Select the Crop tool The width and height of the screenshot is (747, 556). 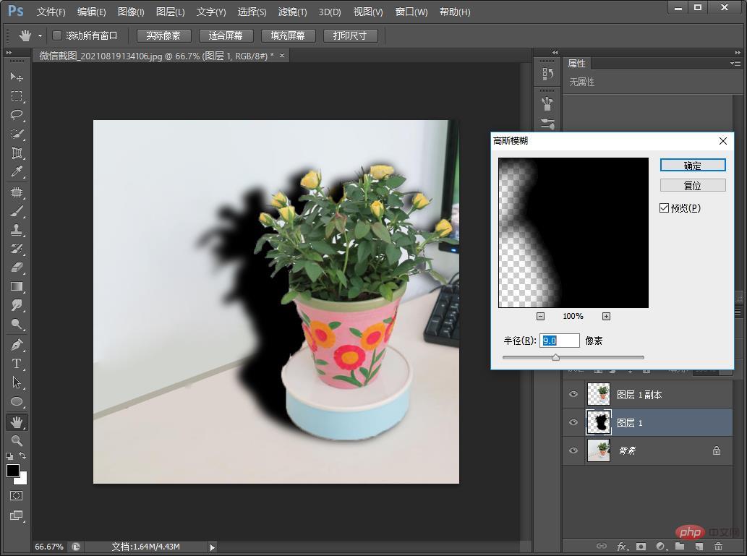pyautogui.click(x=17, y=153)
